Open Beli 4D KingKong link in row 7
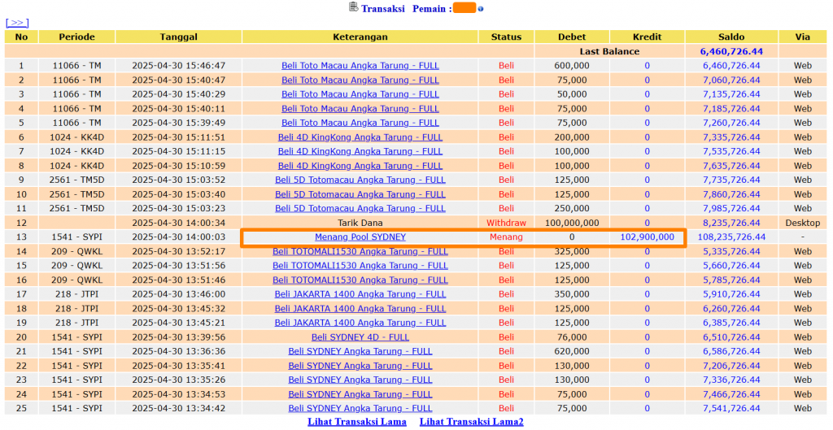 [x=360, y=151]
